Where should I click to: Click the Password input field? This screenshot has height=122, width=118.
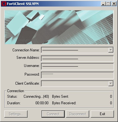[x=77, y=75]
